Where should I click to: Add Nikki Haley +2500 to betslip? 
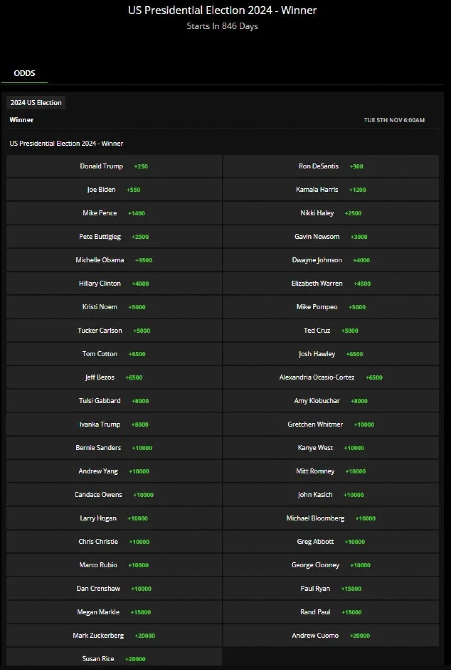tap(331, 213)
